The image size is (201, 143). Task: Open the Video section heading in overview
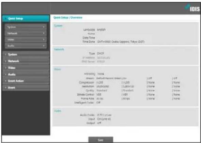click(x=58, y=69)
